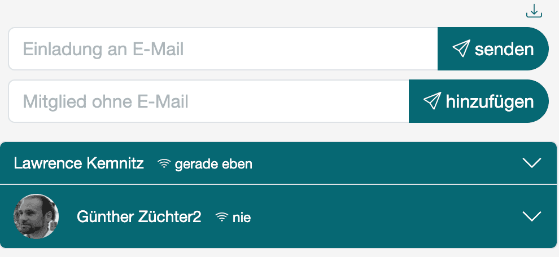Click the wifi icon beside "gerade eben"
Viewport: 559px width, 257px height.
(x=164, y=164)
